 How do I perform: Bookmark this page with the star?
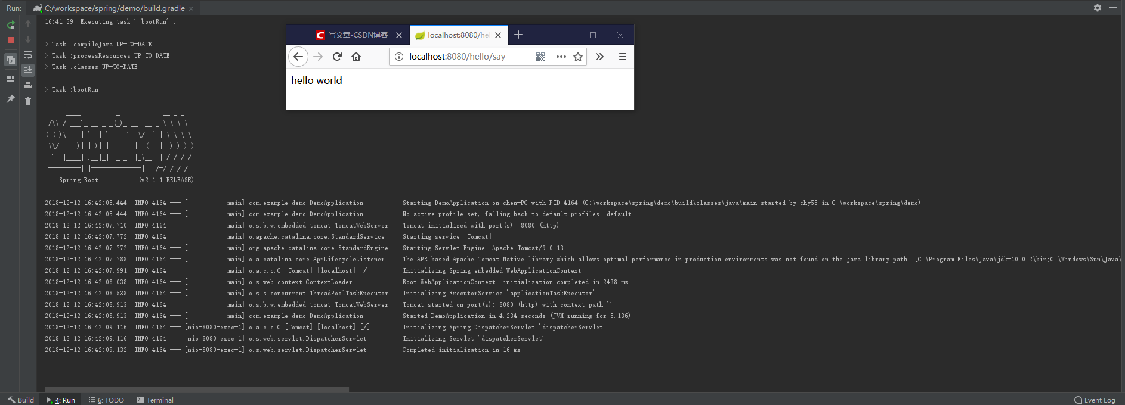578,57
